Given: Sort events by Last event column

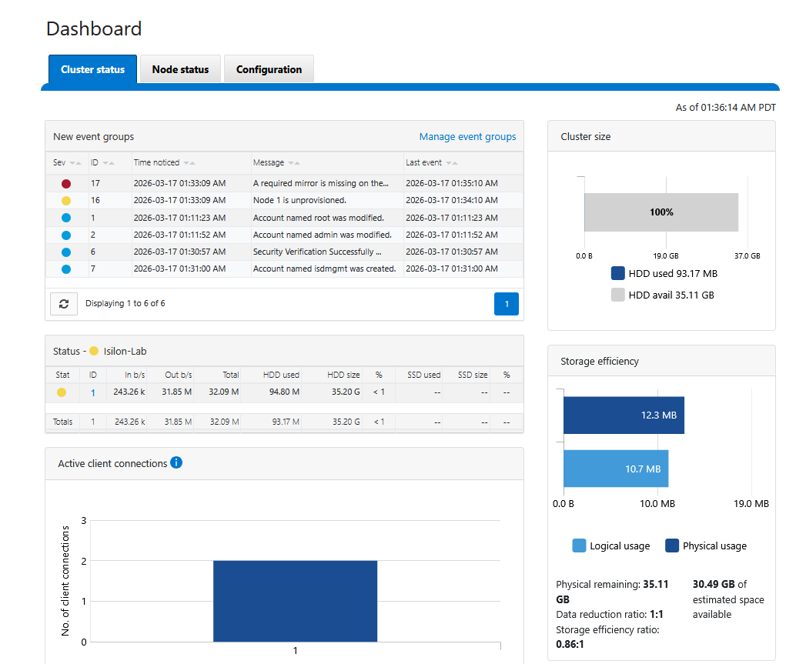Looking at the screenshot, I should [451, 163].
